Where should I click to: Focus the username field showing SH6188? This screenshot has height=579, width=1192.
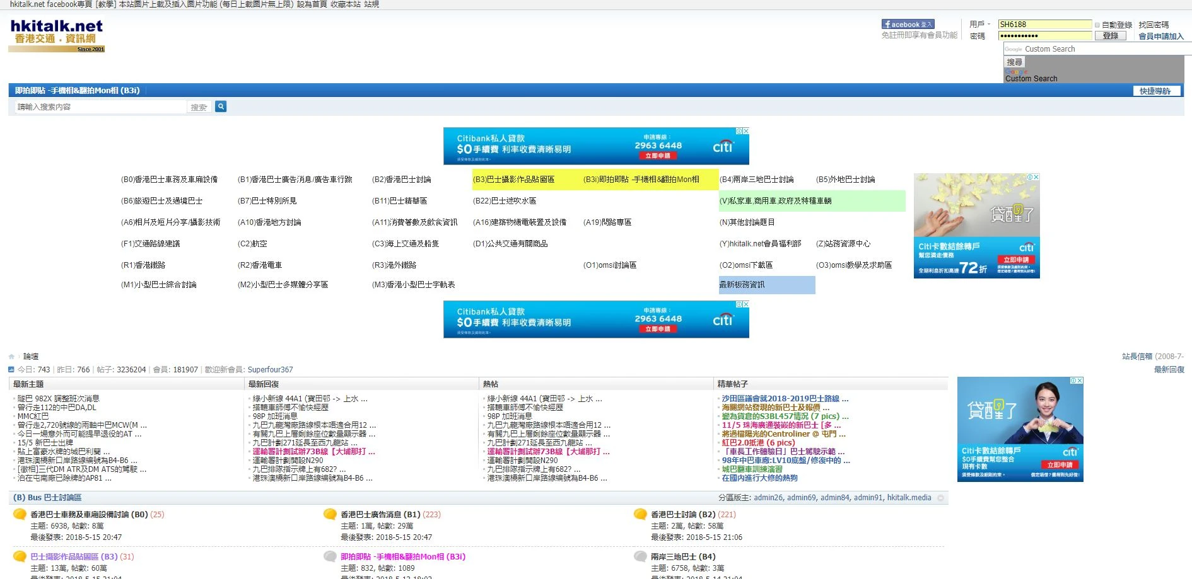1045,25
